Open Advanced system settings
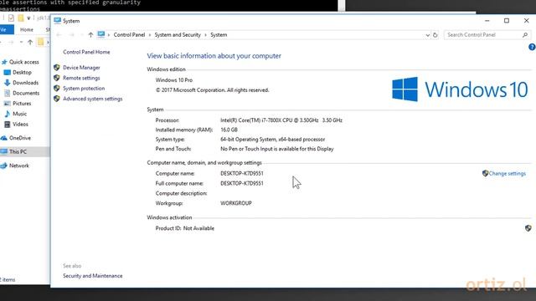The width and height of the screenshot is (536, 301). pos(93,99)
